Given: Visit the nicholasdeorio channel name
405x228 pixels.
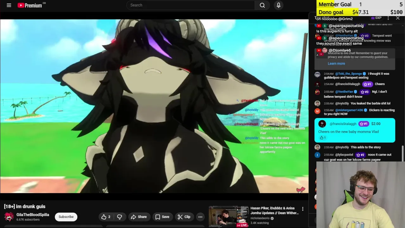Looking at the screenshot, I should pos(260,218).
